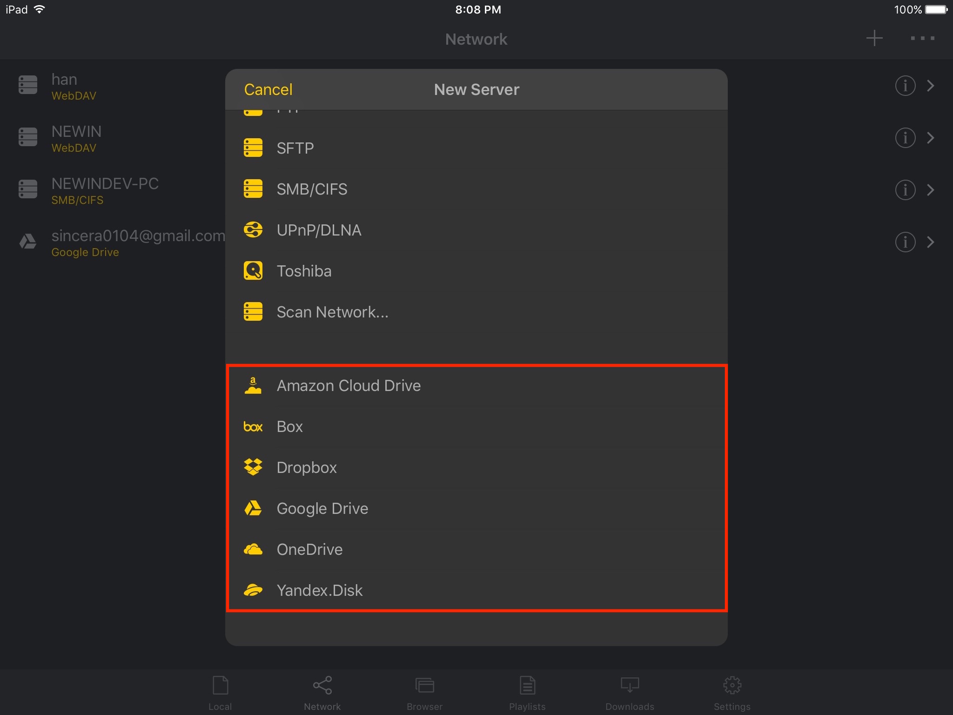Switch to the Network tab

click(322, 694)
